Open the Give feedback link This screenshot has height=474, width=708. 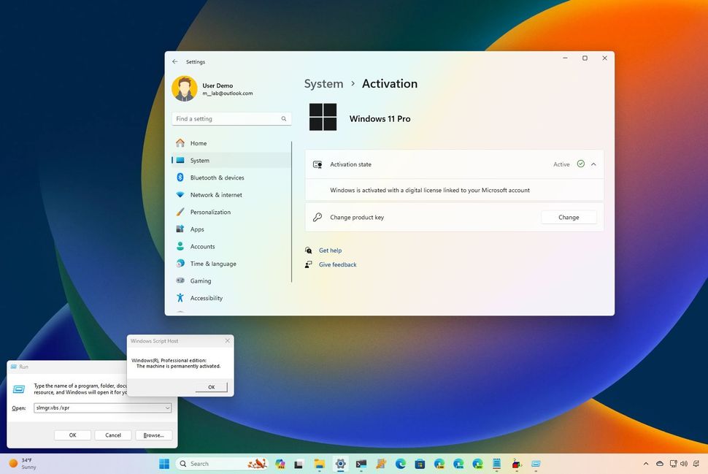(x=337, y=264)
